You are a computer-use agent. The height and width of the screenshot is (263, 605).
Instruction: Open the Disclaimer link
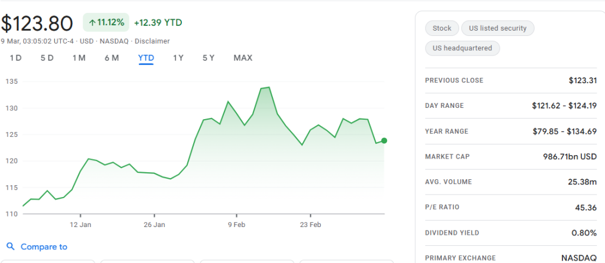coord(152,41)
